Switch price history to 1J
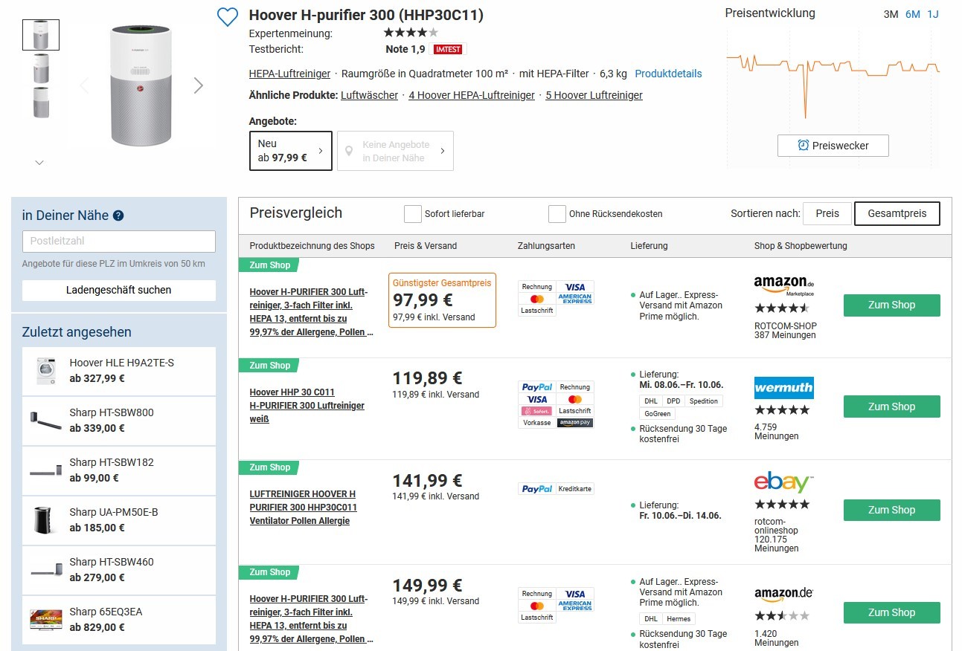 (x=933, y=14)
